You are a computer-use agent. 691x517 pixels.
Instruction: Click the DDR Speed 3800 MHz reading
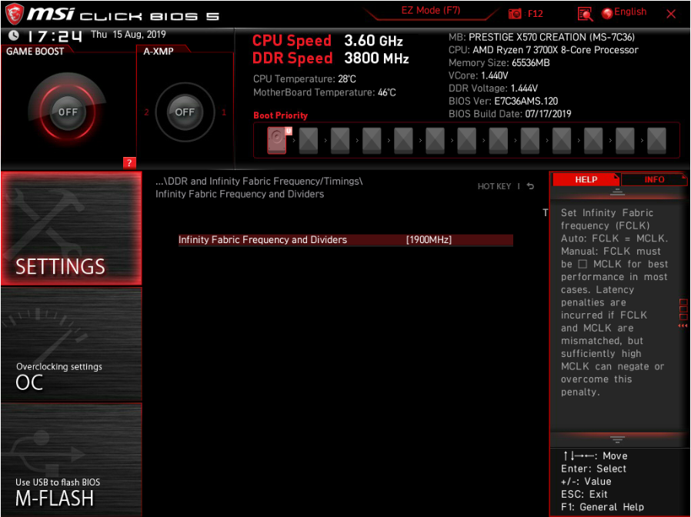[x=331, y=58]
